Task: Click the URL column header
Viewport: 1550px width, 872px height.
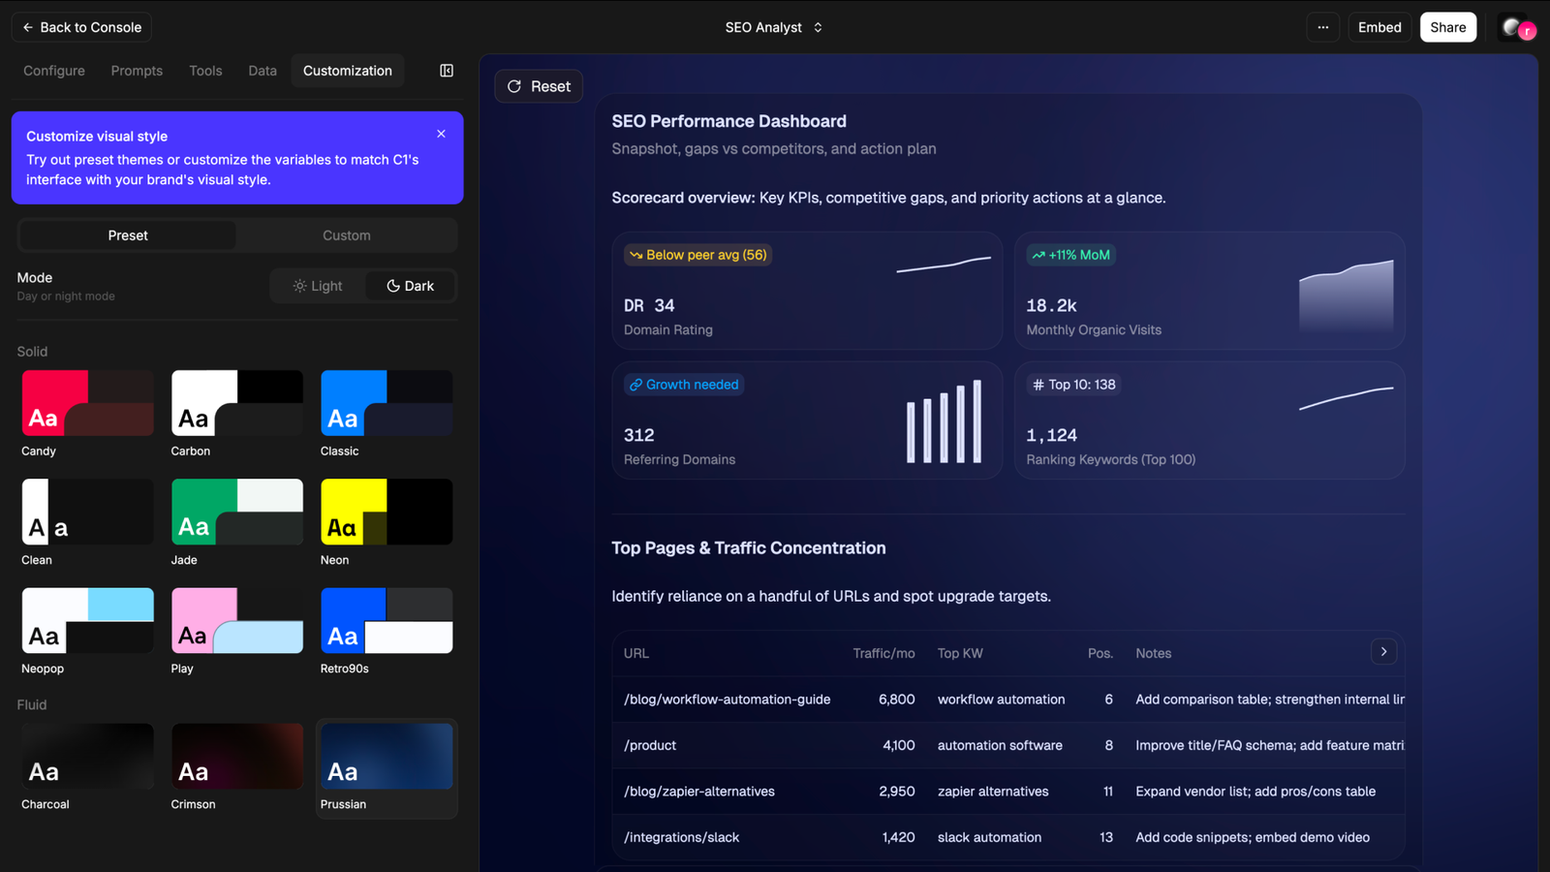Action: click(x=636, y=653)
